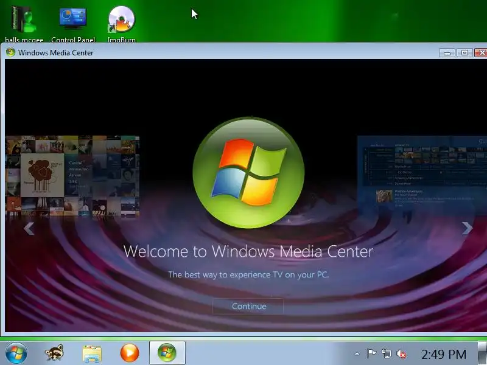Click the 2:49 PM system clock
This screenshot has height=365, width=487.
pyautogui.click(x=444, y=354)
